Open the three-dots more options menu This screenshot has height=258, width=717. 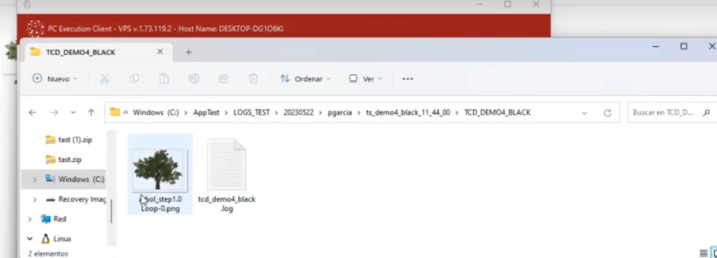[x=408, y=79]
